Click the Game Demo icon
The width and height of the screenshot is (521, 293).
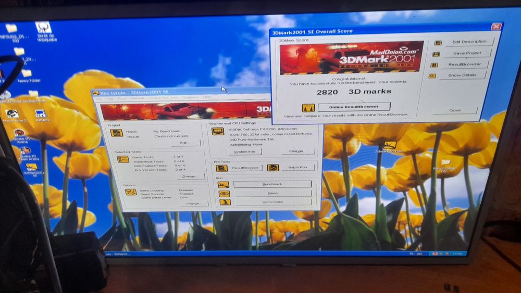(225, 202)
